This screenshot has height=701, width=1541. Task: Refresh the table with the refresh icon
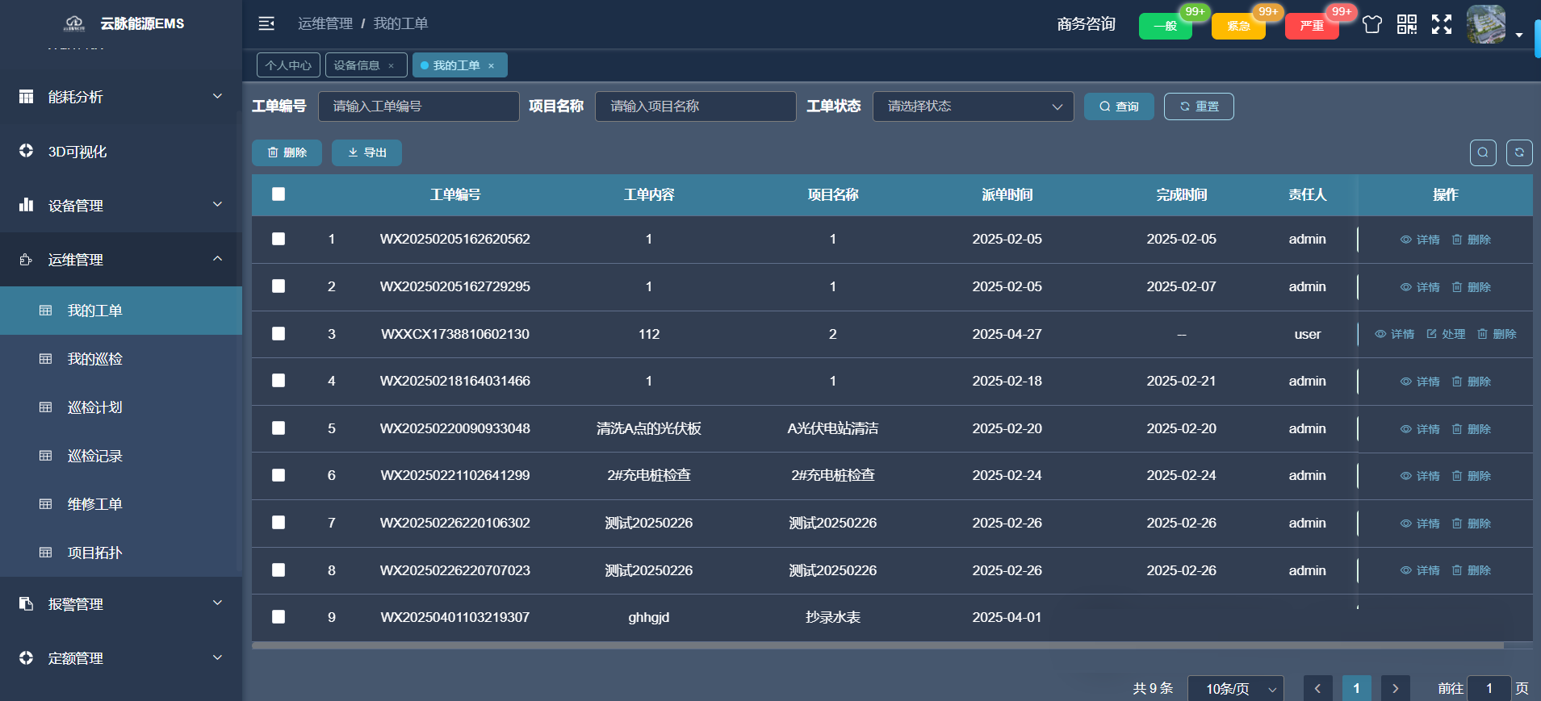pos(1519,152)
